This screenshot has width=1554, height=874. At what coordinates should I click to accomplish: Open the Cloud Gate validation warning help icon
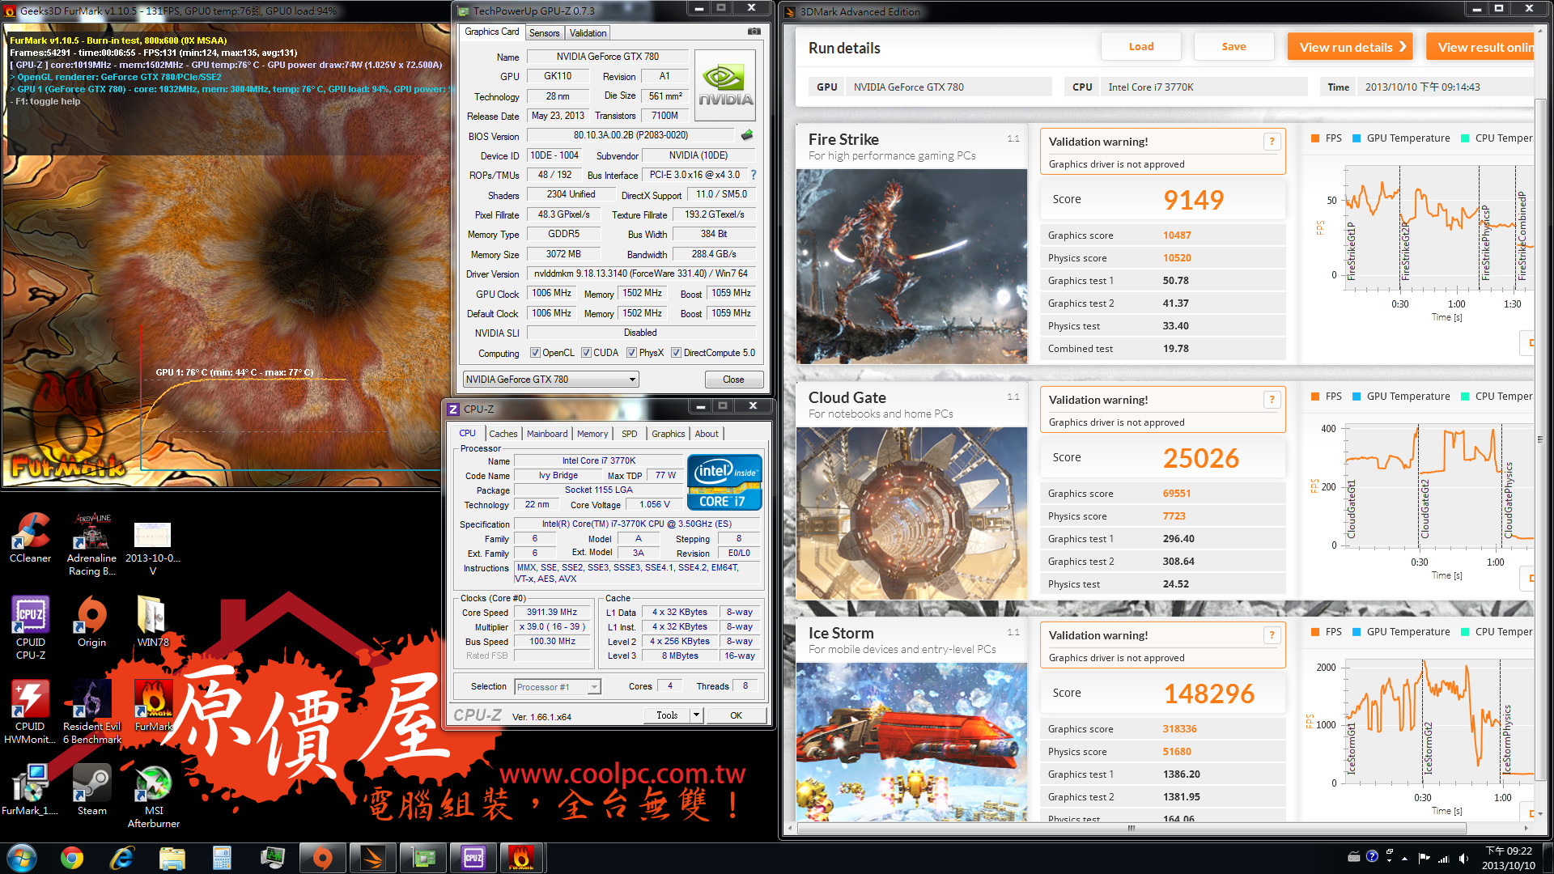(1272, 400)
